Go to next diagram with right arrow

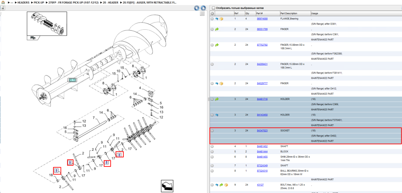pos(203,8)
